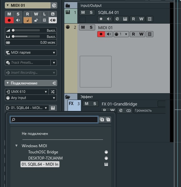Enable Write automation in the inspector
This screenshot has width=181, height=187.
point(36,14)
